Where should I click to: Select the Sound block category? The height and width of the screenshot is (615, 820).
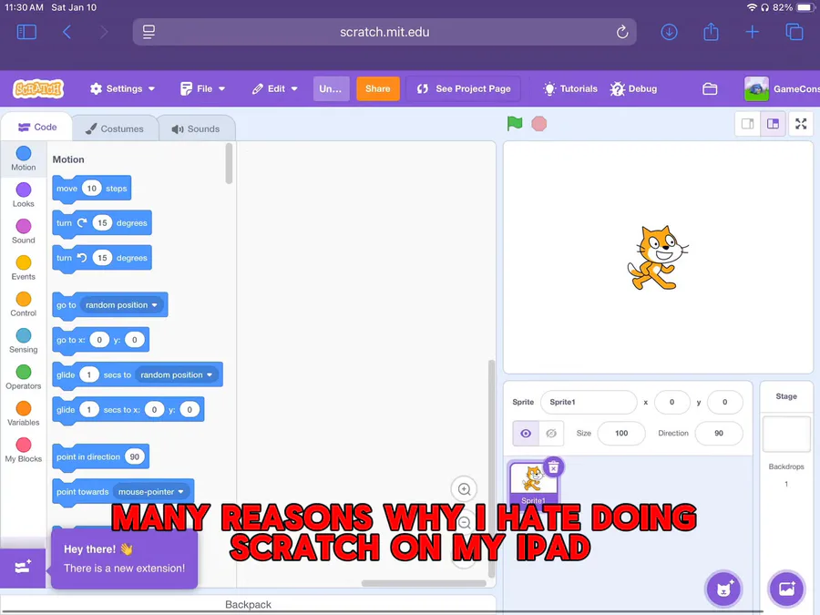(24, 232)
